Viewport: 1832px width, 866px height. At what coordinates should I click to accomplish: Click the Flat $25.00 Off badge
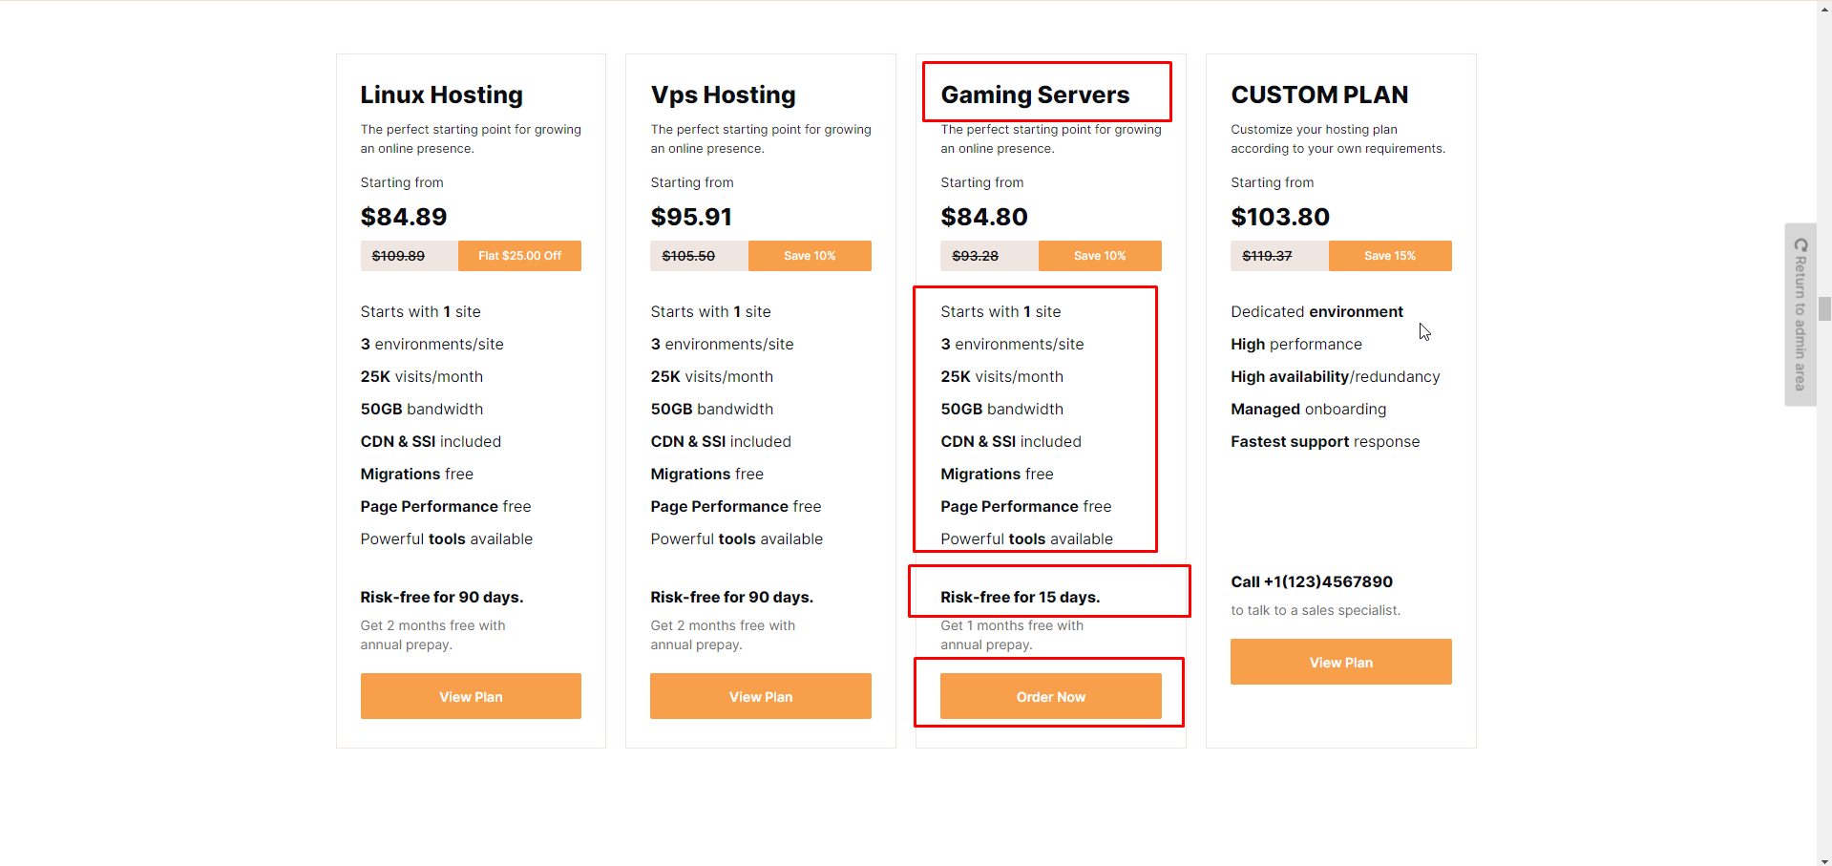pyautogui.click(x=519, y=256)
